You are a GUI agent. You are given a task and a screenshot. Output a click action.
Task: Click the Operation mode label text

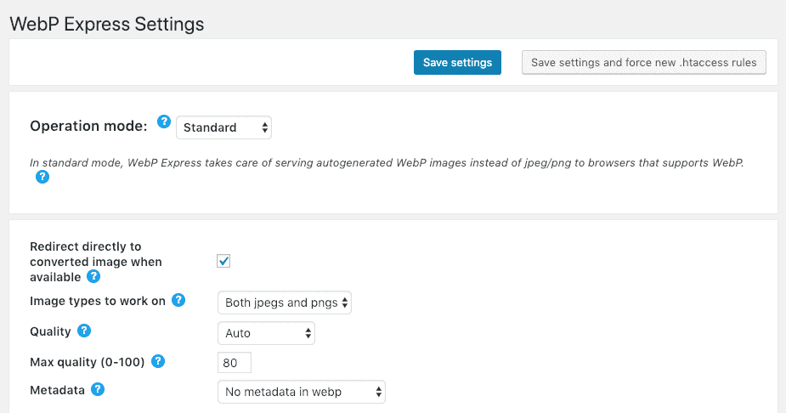[88, 126]
